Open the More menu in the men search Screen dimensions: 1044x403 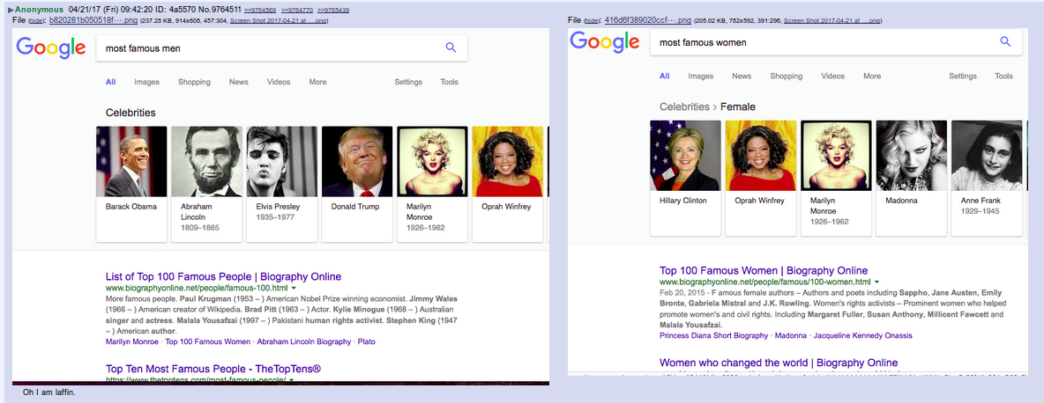(317, 83)
